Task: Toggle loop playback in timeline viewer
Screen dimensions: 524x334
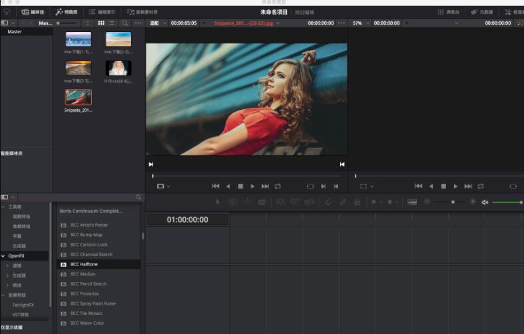Action: 481,186
